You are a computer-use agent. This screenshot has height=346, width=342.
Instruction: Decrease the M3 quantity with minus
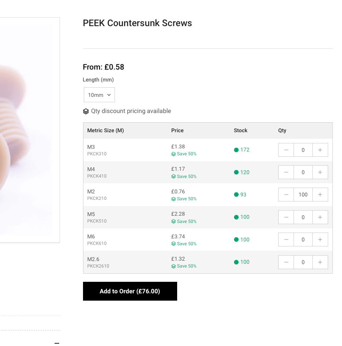(286, 150)
